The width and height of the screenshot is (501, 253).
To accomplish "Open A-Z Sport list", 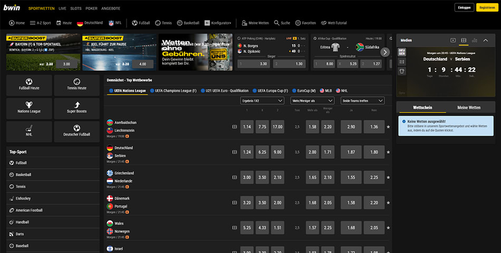I will [x=40, y=23].
